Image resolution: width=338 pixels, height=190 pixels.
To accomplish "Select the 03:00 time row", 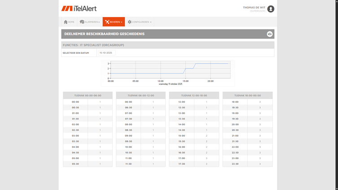I will 88,136.
